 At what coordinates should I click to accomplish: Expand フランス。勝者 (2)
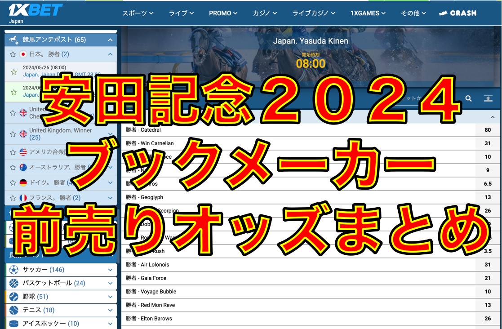coord(110,198)
